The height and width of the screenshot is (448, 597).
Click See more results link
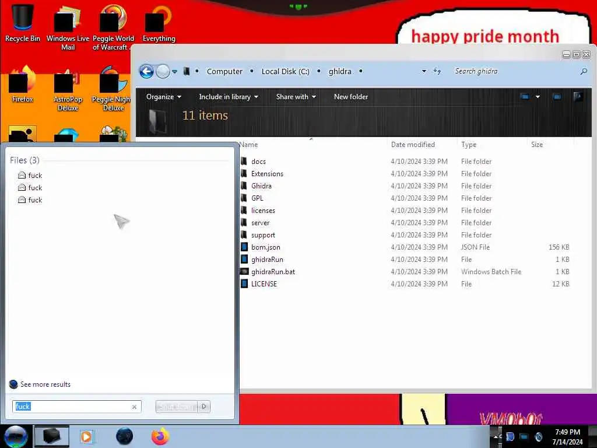click(x=45, y=384)
